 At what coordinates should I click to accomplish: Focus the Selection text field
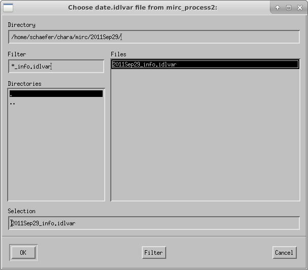click(154, 223)
